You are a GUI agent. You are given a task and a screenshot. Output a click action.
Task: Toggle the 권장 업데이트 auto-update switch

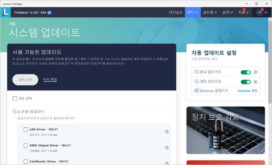point(246,82)
